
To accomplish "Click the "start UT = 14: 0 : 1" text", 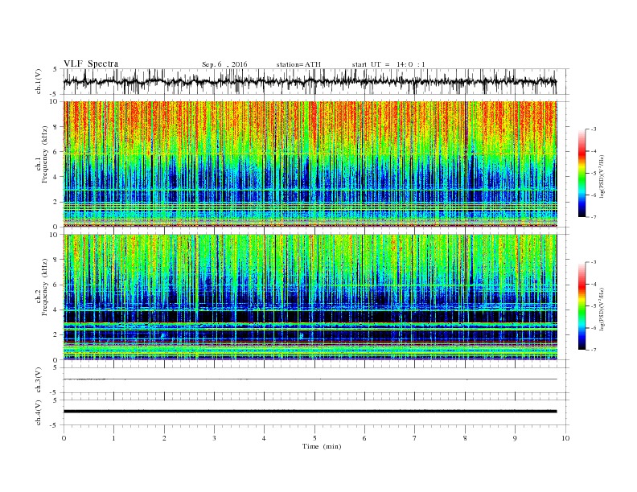I will pyautogui.click(x=388, y=64).
